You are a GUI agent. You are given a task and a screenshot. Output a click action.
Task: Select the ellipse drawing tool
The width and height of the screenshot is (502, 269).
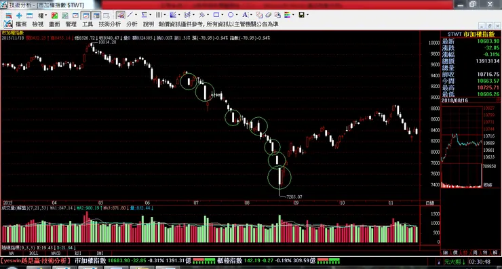(231, 15)
